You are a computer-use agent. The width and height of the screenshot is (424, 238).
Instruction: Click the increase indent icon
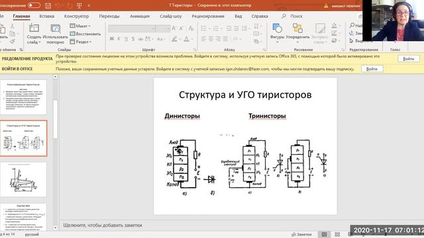coord(236,28)
